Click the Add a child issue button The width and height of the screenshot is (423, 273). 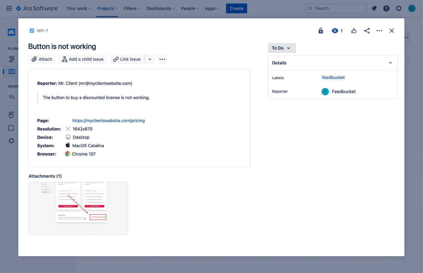[x=82, y=59]
